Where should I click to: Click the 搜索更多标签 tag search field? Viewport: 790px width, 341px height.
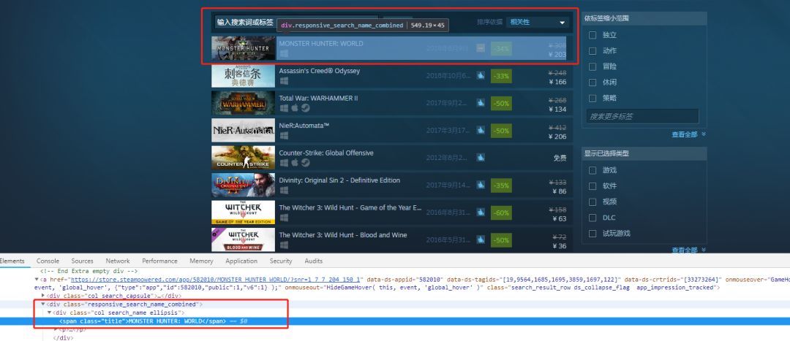click(642, 116)
